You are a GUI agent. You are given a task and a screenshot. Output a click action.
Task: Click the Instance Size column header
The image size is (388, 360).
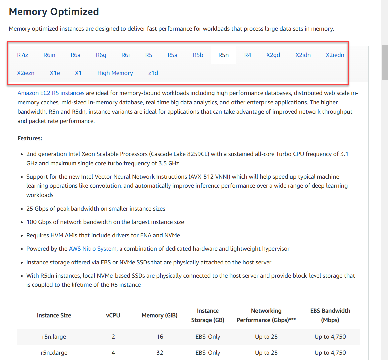coord(54,315)
